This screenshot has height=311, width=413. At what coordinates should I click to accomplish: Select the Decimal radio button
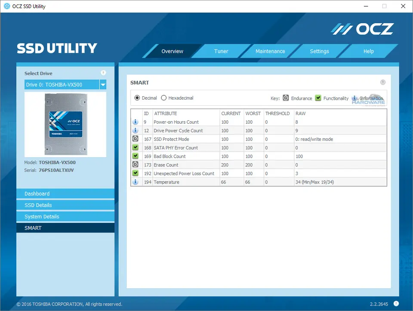point(137,98)
